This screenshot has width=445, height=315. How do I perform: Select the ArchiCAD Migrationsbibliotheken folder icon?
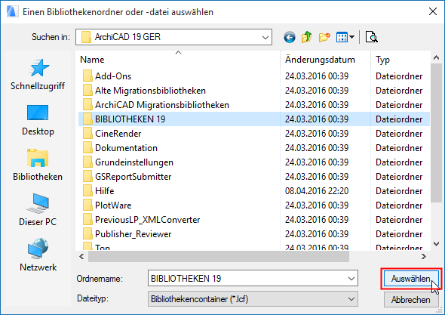[x=87, y=104]
